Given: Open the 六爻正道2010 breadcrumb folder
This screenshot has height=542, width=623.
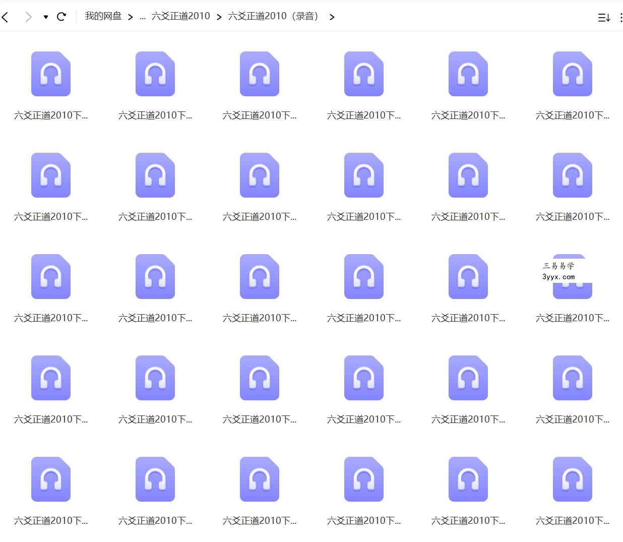Looking at the screenshot, I should (x=181, y=16).
